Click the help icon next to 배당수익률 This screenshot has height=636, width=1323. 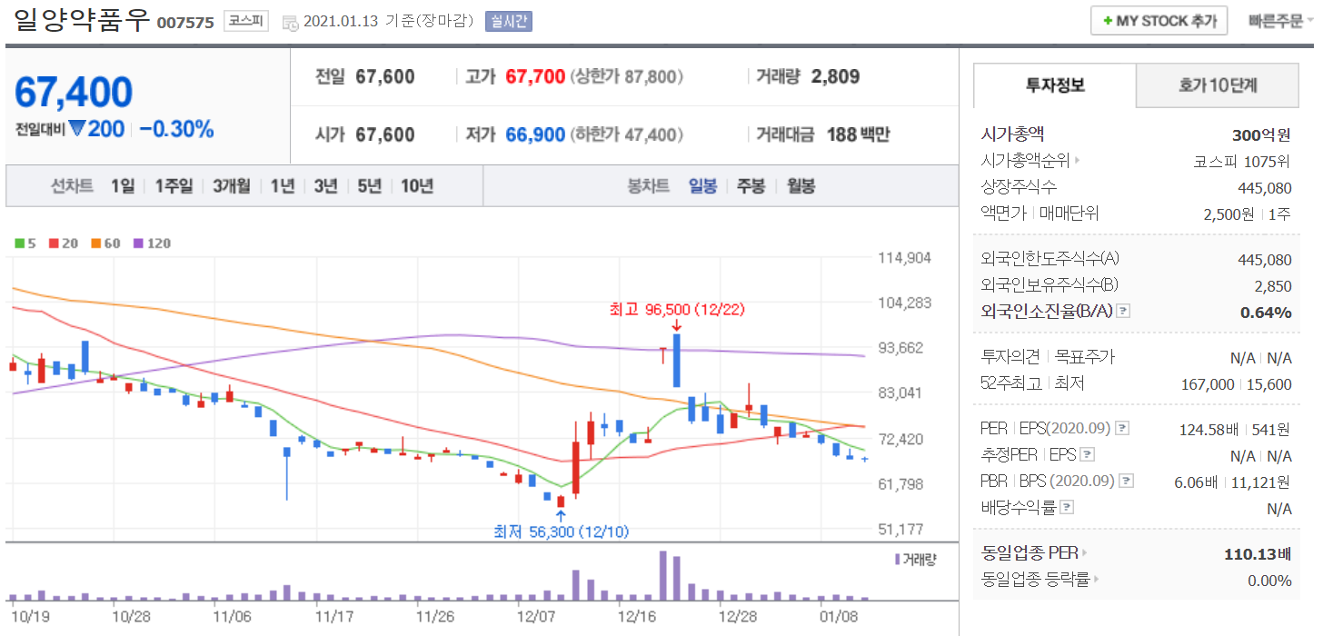tap(1067, 508)
